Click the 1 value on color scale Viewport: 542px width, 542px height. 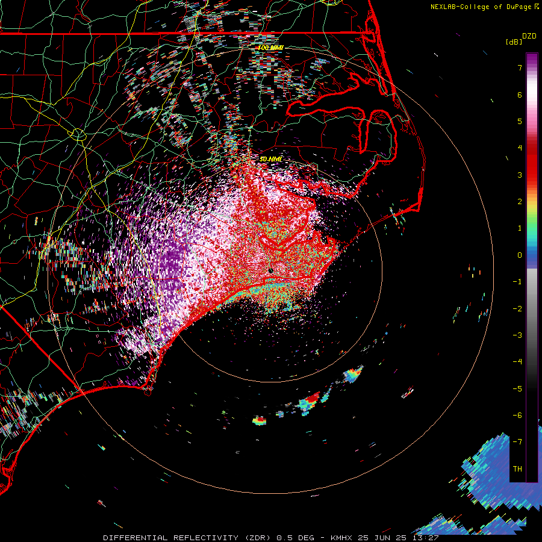pyautogui.click(x=520, y=228)
